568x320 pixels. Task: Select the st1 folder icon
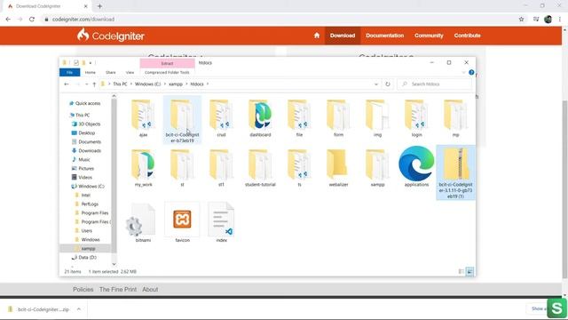tap(221, 164)
